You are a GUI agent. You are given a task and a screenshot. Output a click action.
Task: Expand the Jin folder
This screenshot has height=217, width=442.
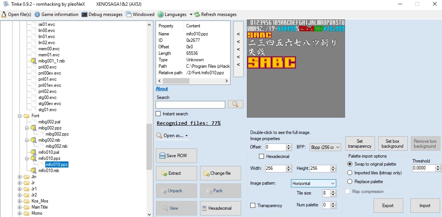20,177
